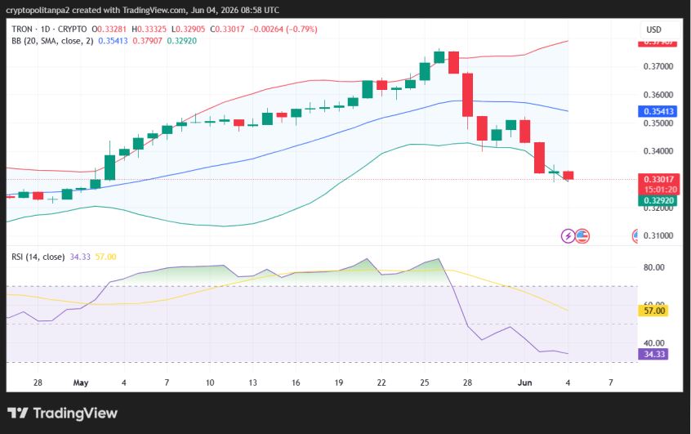Click the yellow 57.00 RSI axis label
Screen dimensions: 691x434
[653, 311]
